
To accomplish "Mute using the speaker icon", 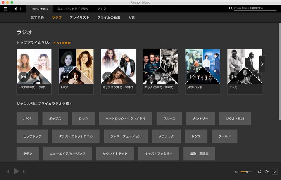I will [236, 172].
